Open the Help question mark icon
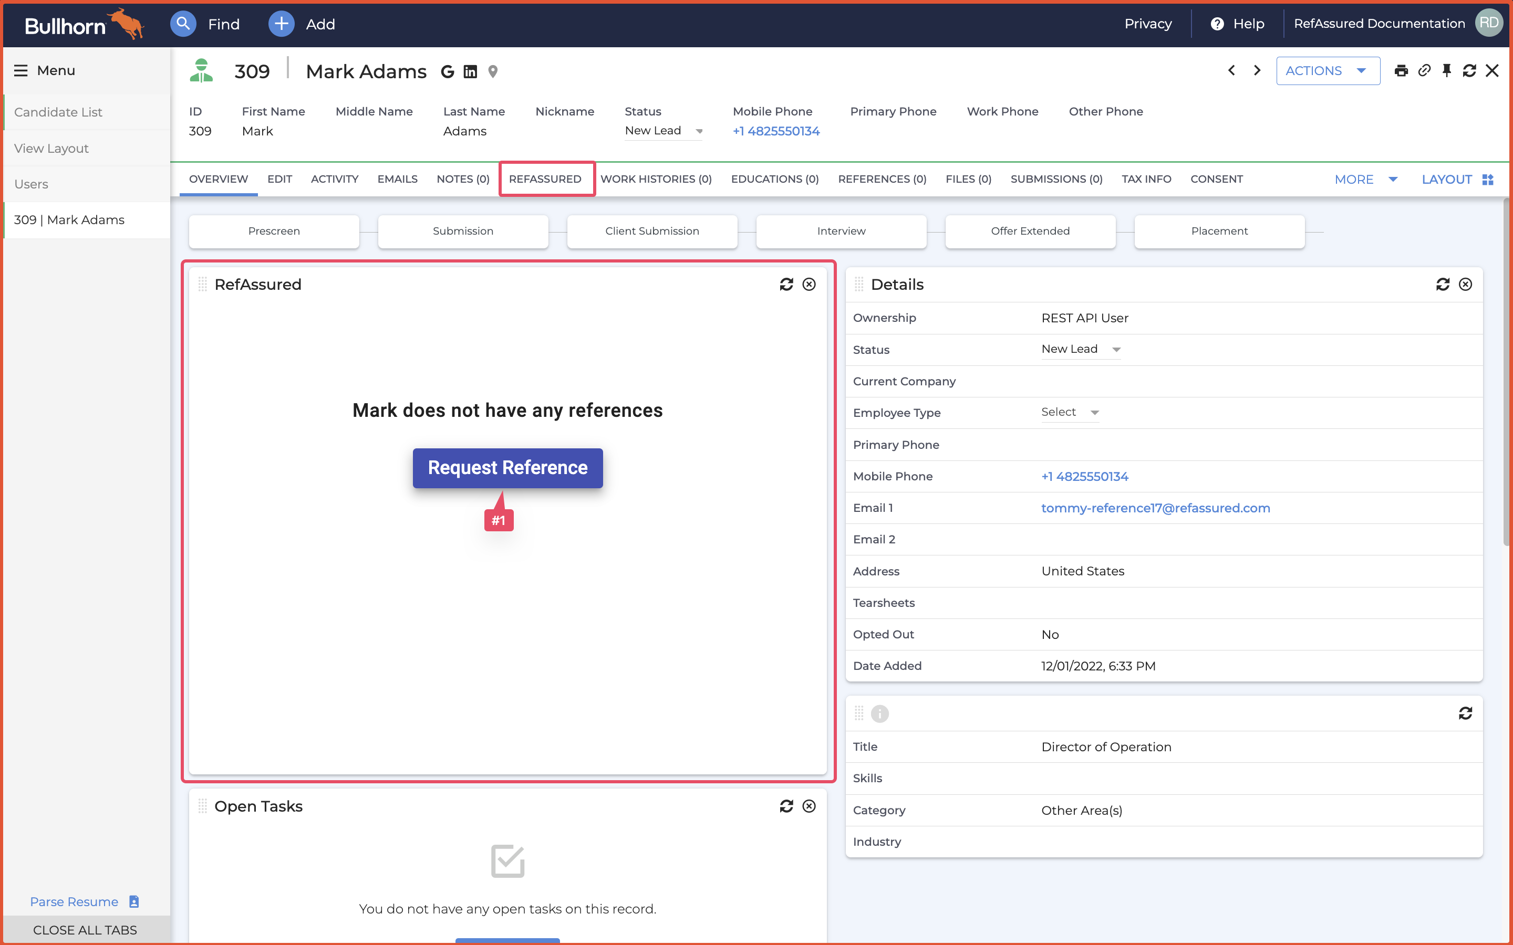The image size is (1513, 945). 1217,24
